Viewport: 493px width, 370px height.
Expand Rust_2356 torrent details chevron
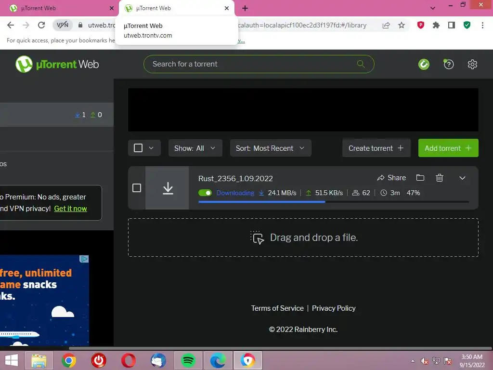click(462, 178)
